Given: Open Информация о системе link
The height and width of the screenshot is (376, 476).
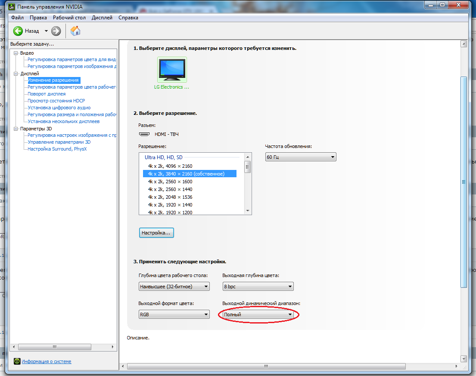Looking at the screenshot, I should pyautogui.click(x=47, y=361).
